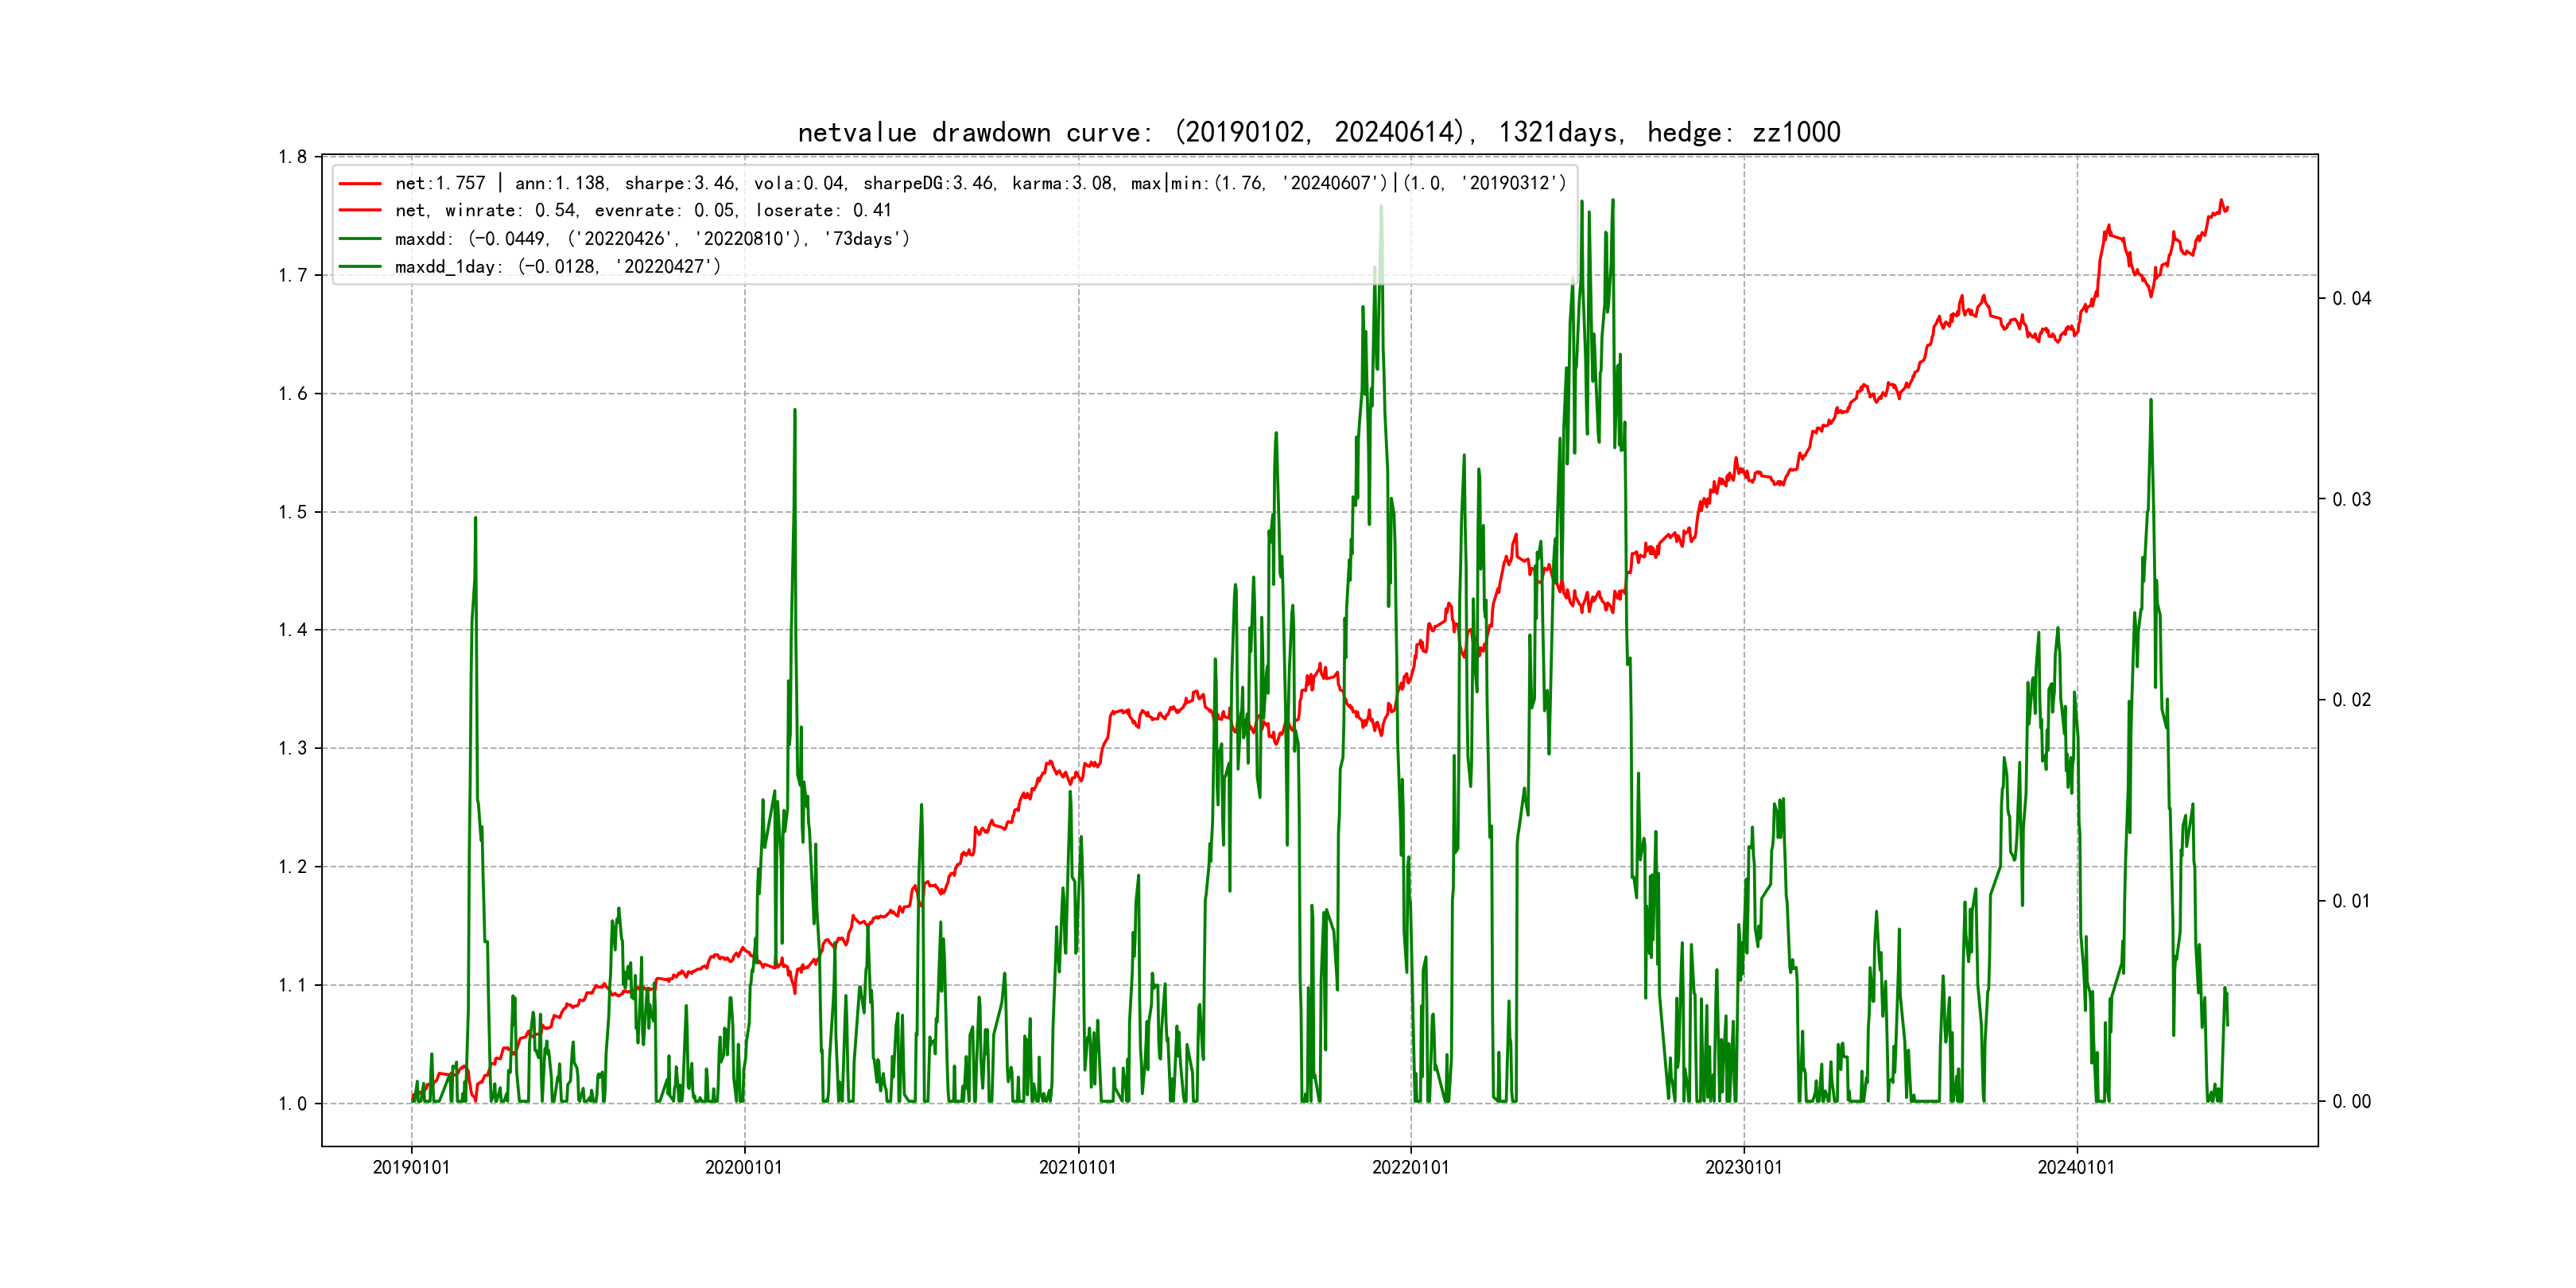This screenshot has width=2576, height=1288.
Task: Click the 20200101 x-axis date label
Action: pos(744,1167)
